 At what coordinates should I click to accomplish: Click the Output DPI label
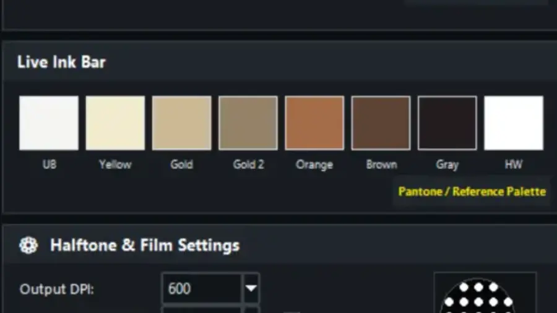coord(57,289)
